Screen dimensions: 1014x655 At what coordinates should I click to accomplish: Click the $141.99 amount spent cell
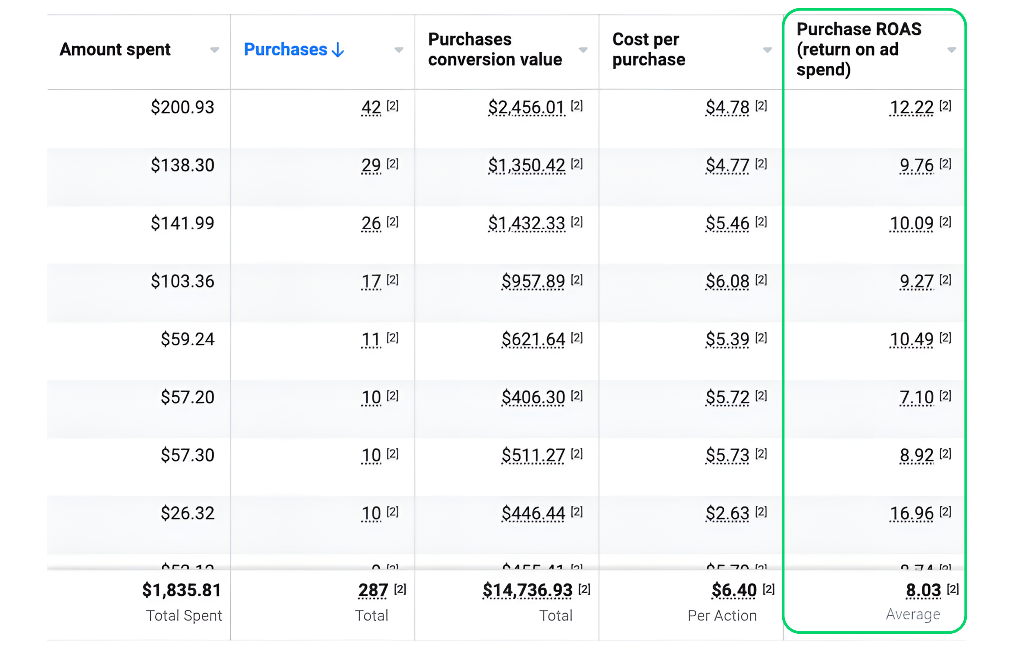(183, 223)
